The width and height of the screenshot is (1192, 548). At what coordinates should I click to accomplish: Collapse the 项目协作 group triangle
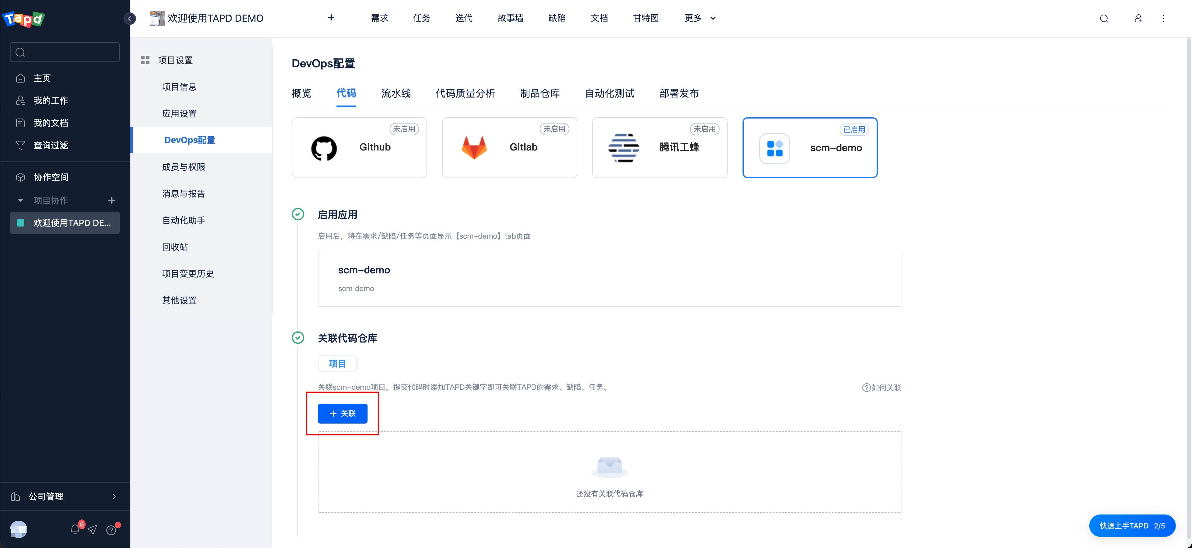[20, 200]
